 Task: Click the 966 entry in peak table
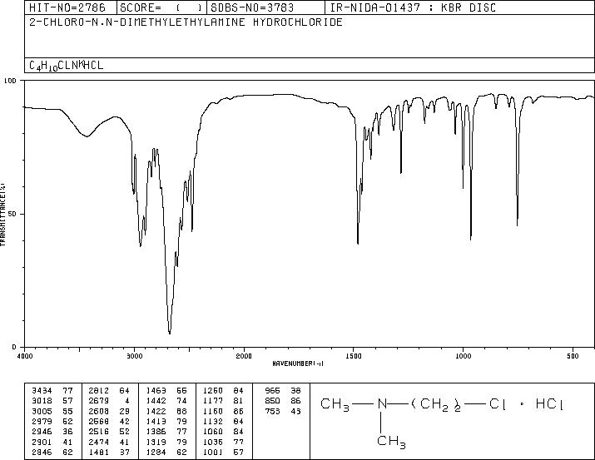[272, 391]
